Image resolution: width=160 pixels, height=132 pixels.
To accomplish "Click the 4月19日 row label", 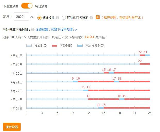I will point(16,65).
